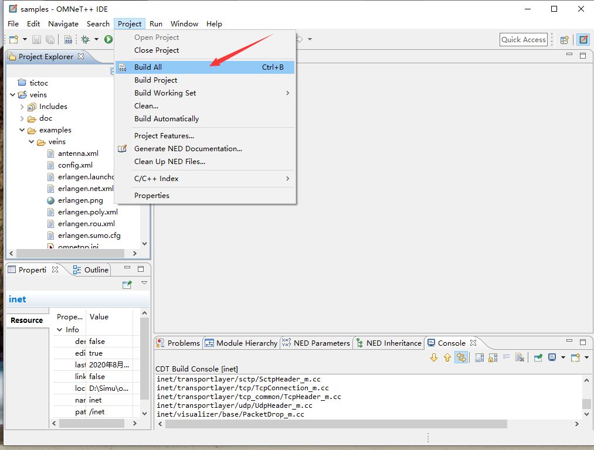Click the Console horizontal scrollbar
This screenshot has width=594, height=450.
[x=336, y=424]
